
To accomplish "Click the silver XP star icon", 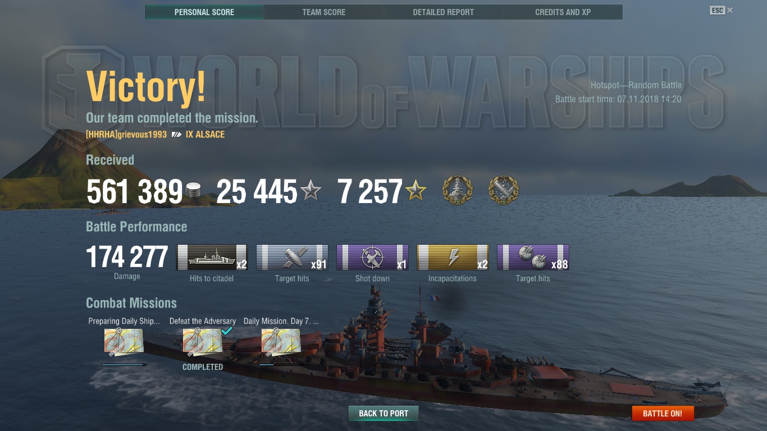I will point(311,191).
